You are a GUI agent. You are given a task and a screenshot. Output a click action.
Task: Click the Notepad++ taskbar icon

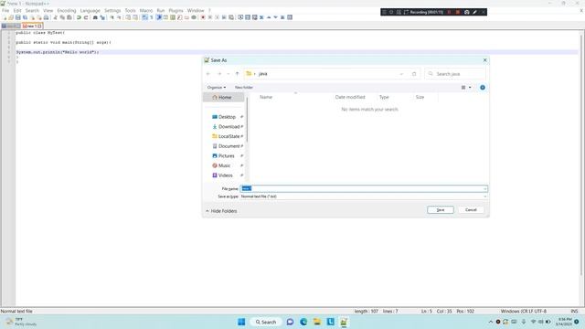point(344,322)
